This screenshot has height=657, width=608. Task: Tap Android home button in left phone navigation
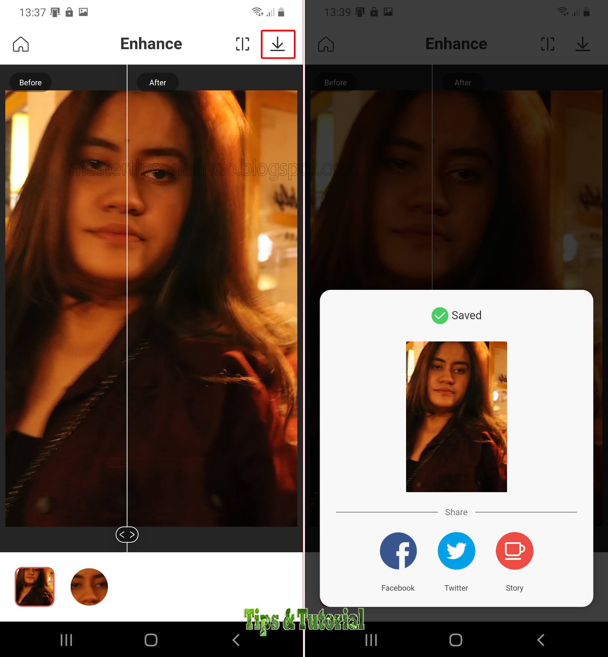pos(151,640)
